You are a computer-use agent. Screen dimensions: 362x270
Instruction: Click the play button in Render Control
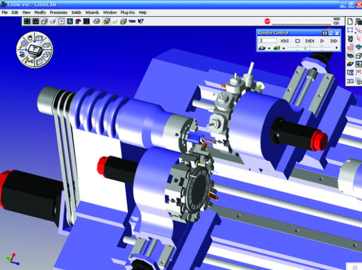(322, 41)
